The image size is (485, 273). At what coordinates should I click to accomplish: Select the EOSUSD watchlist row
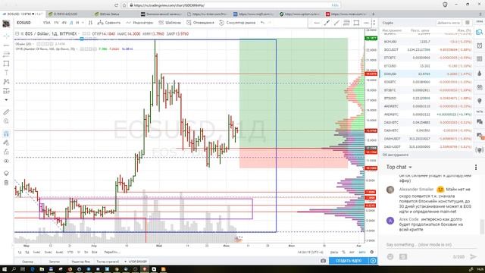click(427, 74)
